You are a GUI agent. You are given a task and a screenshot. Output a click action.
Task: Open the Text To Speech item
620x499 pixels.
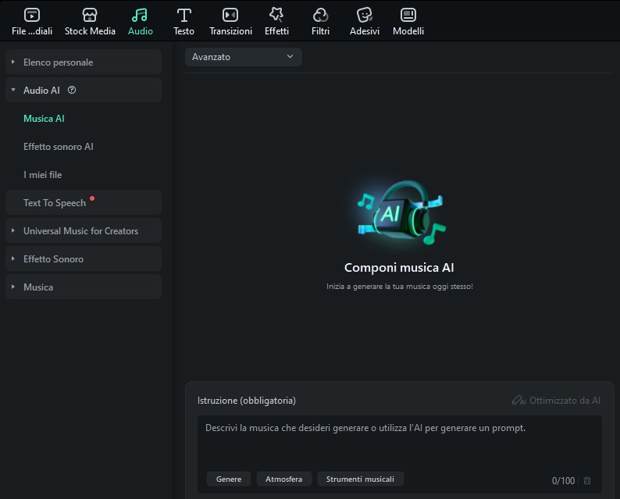coord(55,203)
